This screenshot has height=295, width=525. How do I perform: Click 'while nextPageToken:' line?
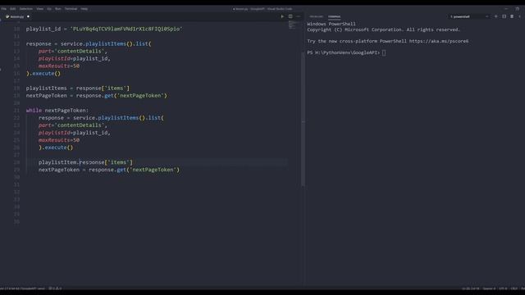(x=57, y=111)
